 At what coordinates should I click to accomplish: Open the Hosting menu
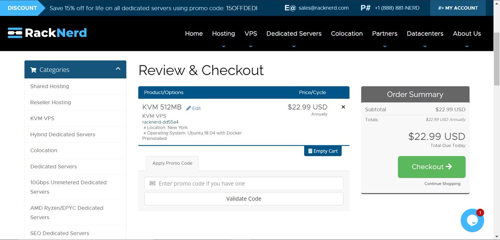(223, 33)
